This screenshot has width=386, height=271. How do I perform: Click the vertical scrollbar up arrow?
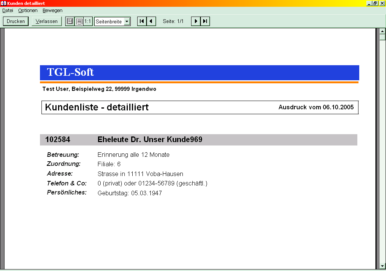pos(382,31)
